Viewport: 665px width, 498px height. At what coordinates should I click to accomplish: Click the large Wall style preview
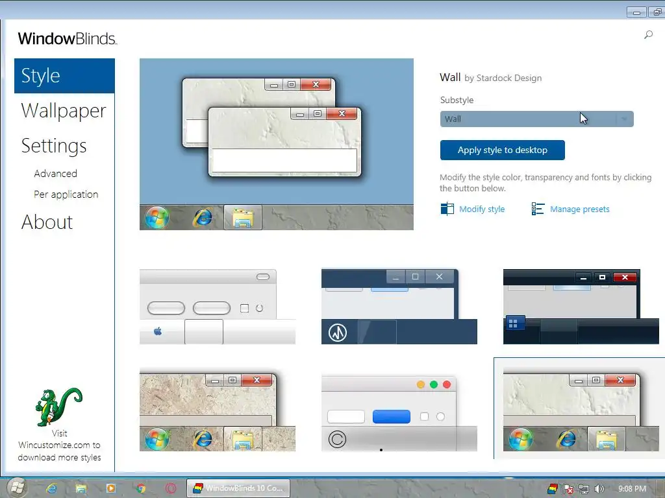pyautogui.click(x=277, y=144)
